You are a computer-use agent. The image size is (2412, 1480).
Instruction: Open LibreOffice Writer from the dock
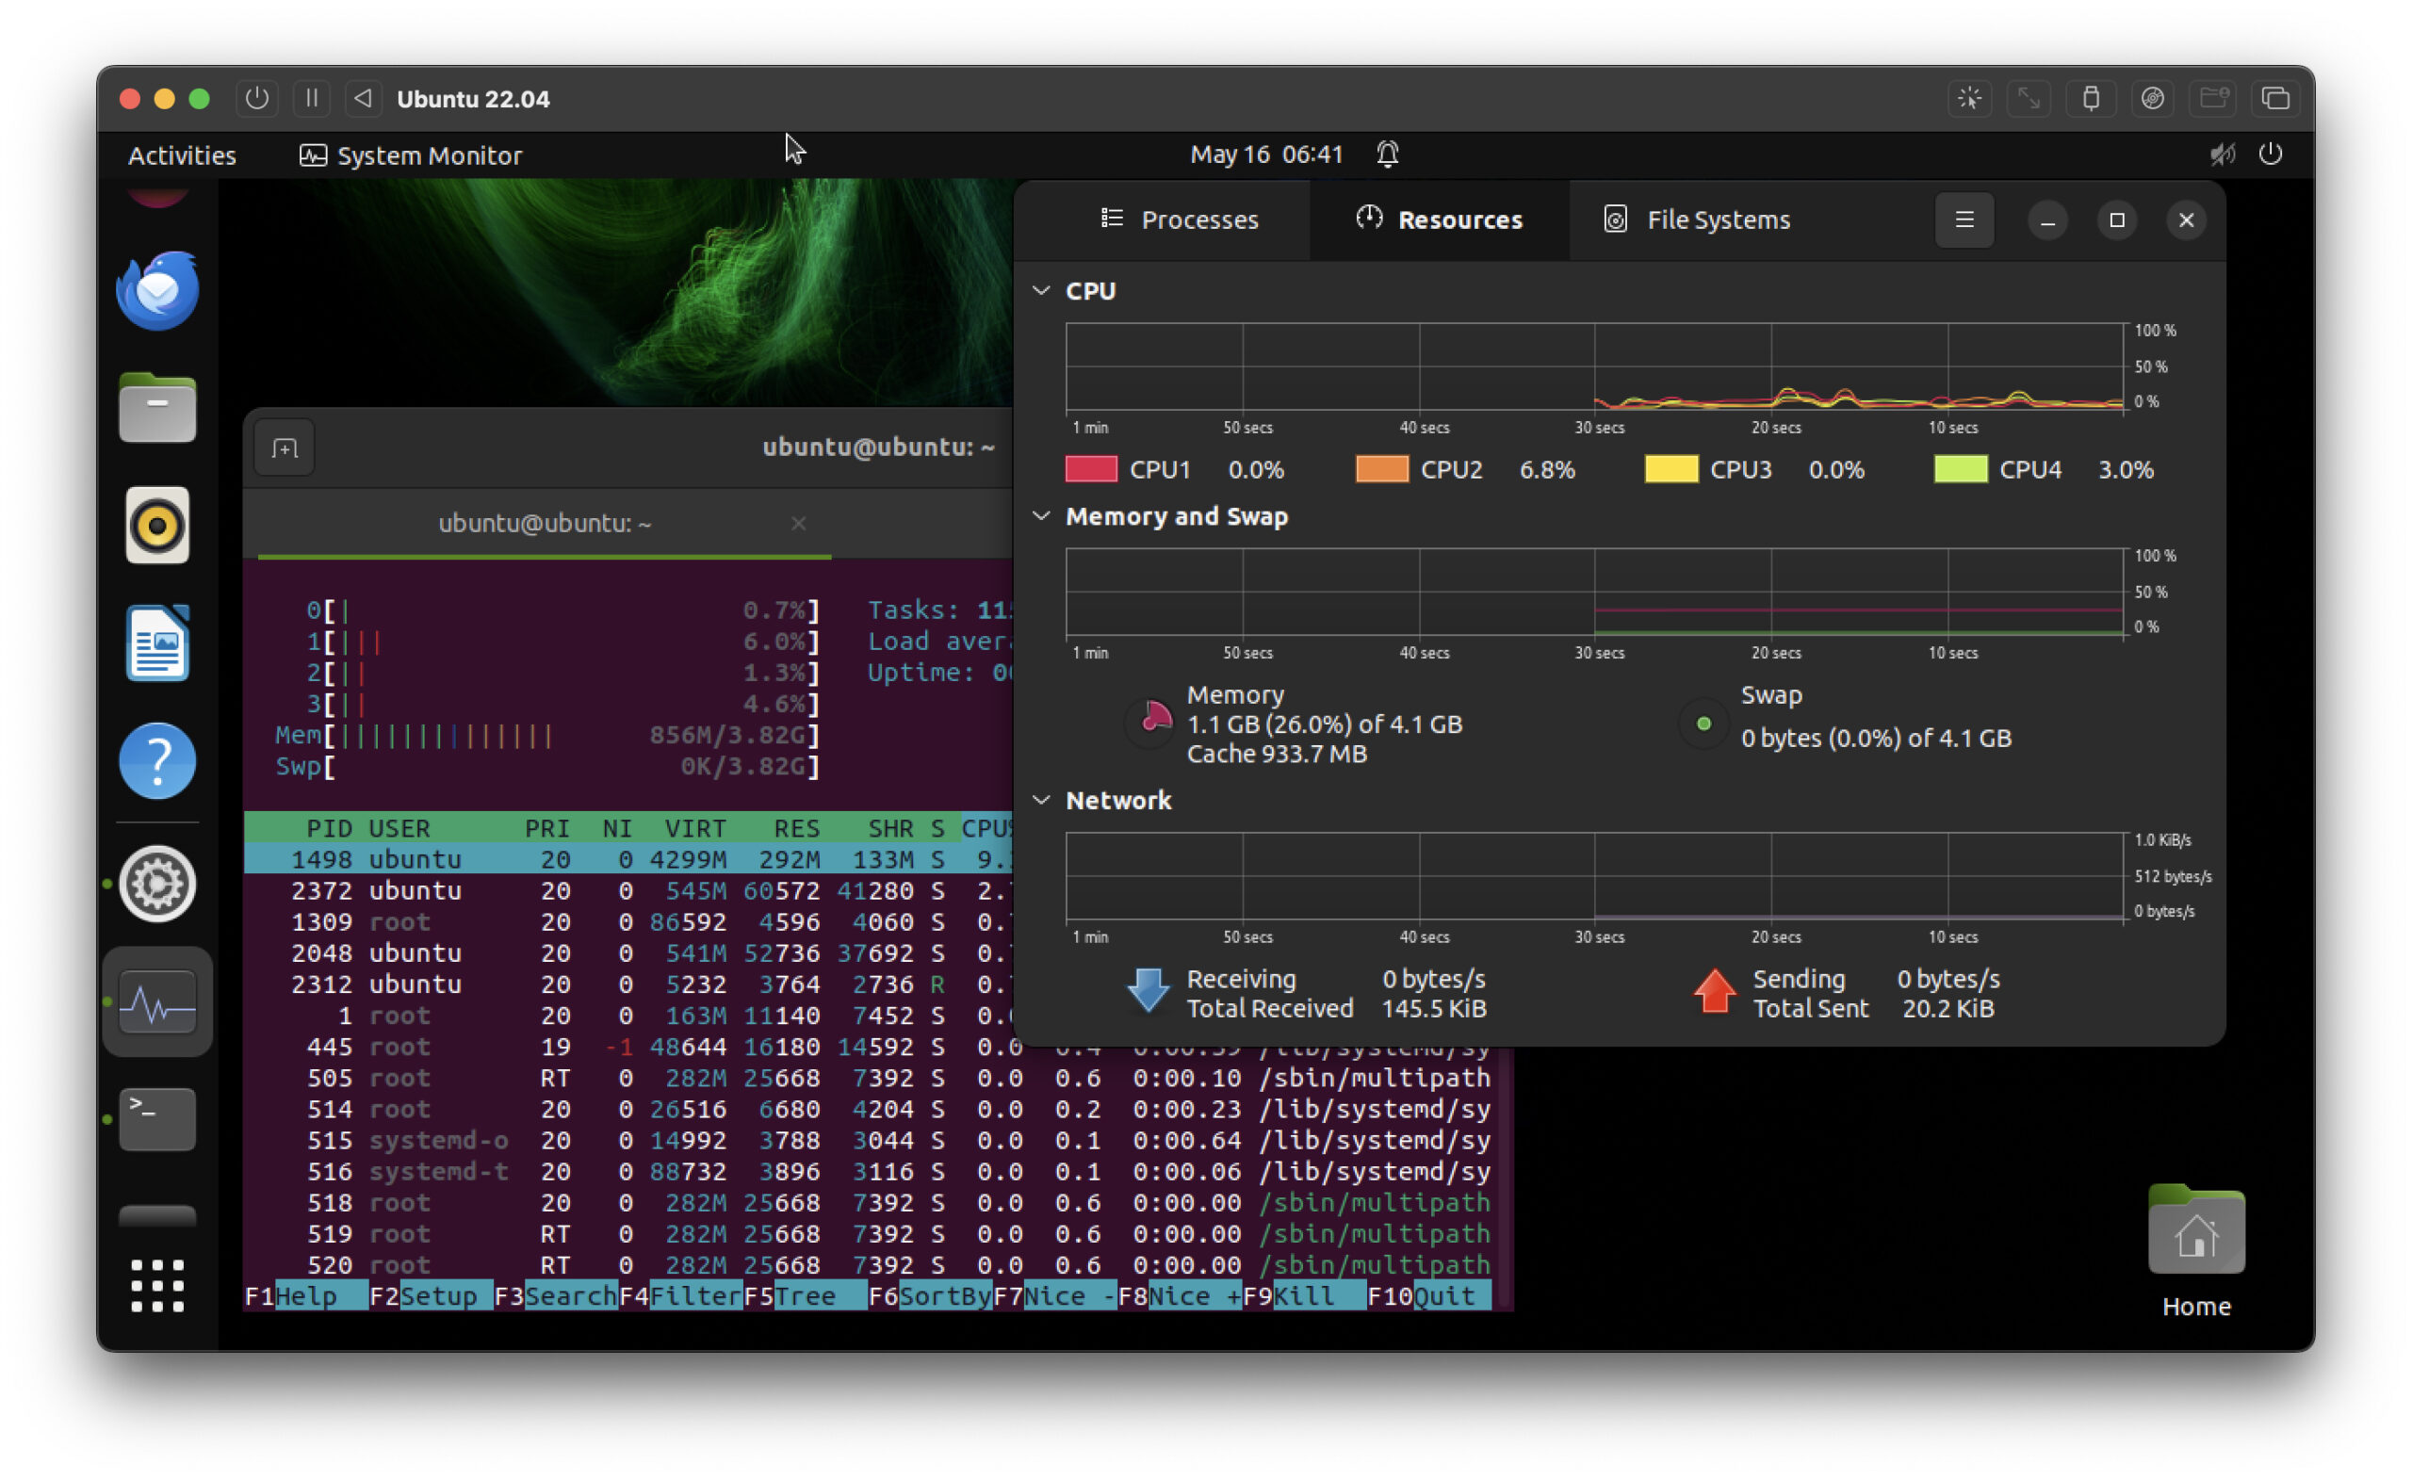156,643
